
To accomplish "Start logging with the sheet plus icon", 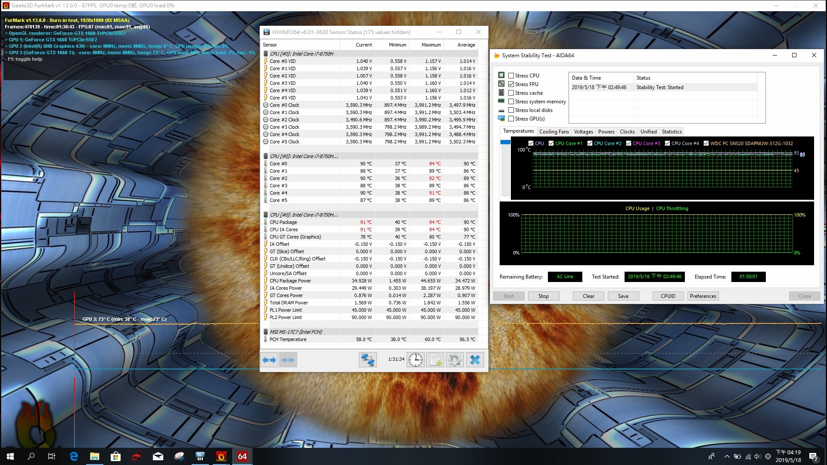I will tap(435, 360).
